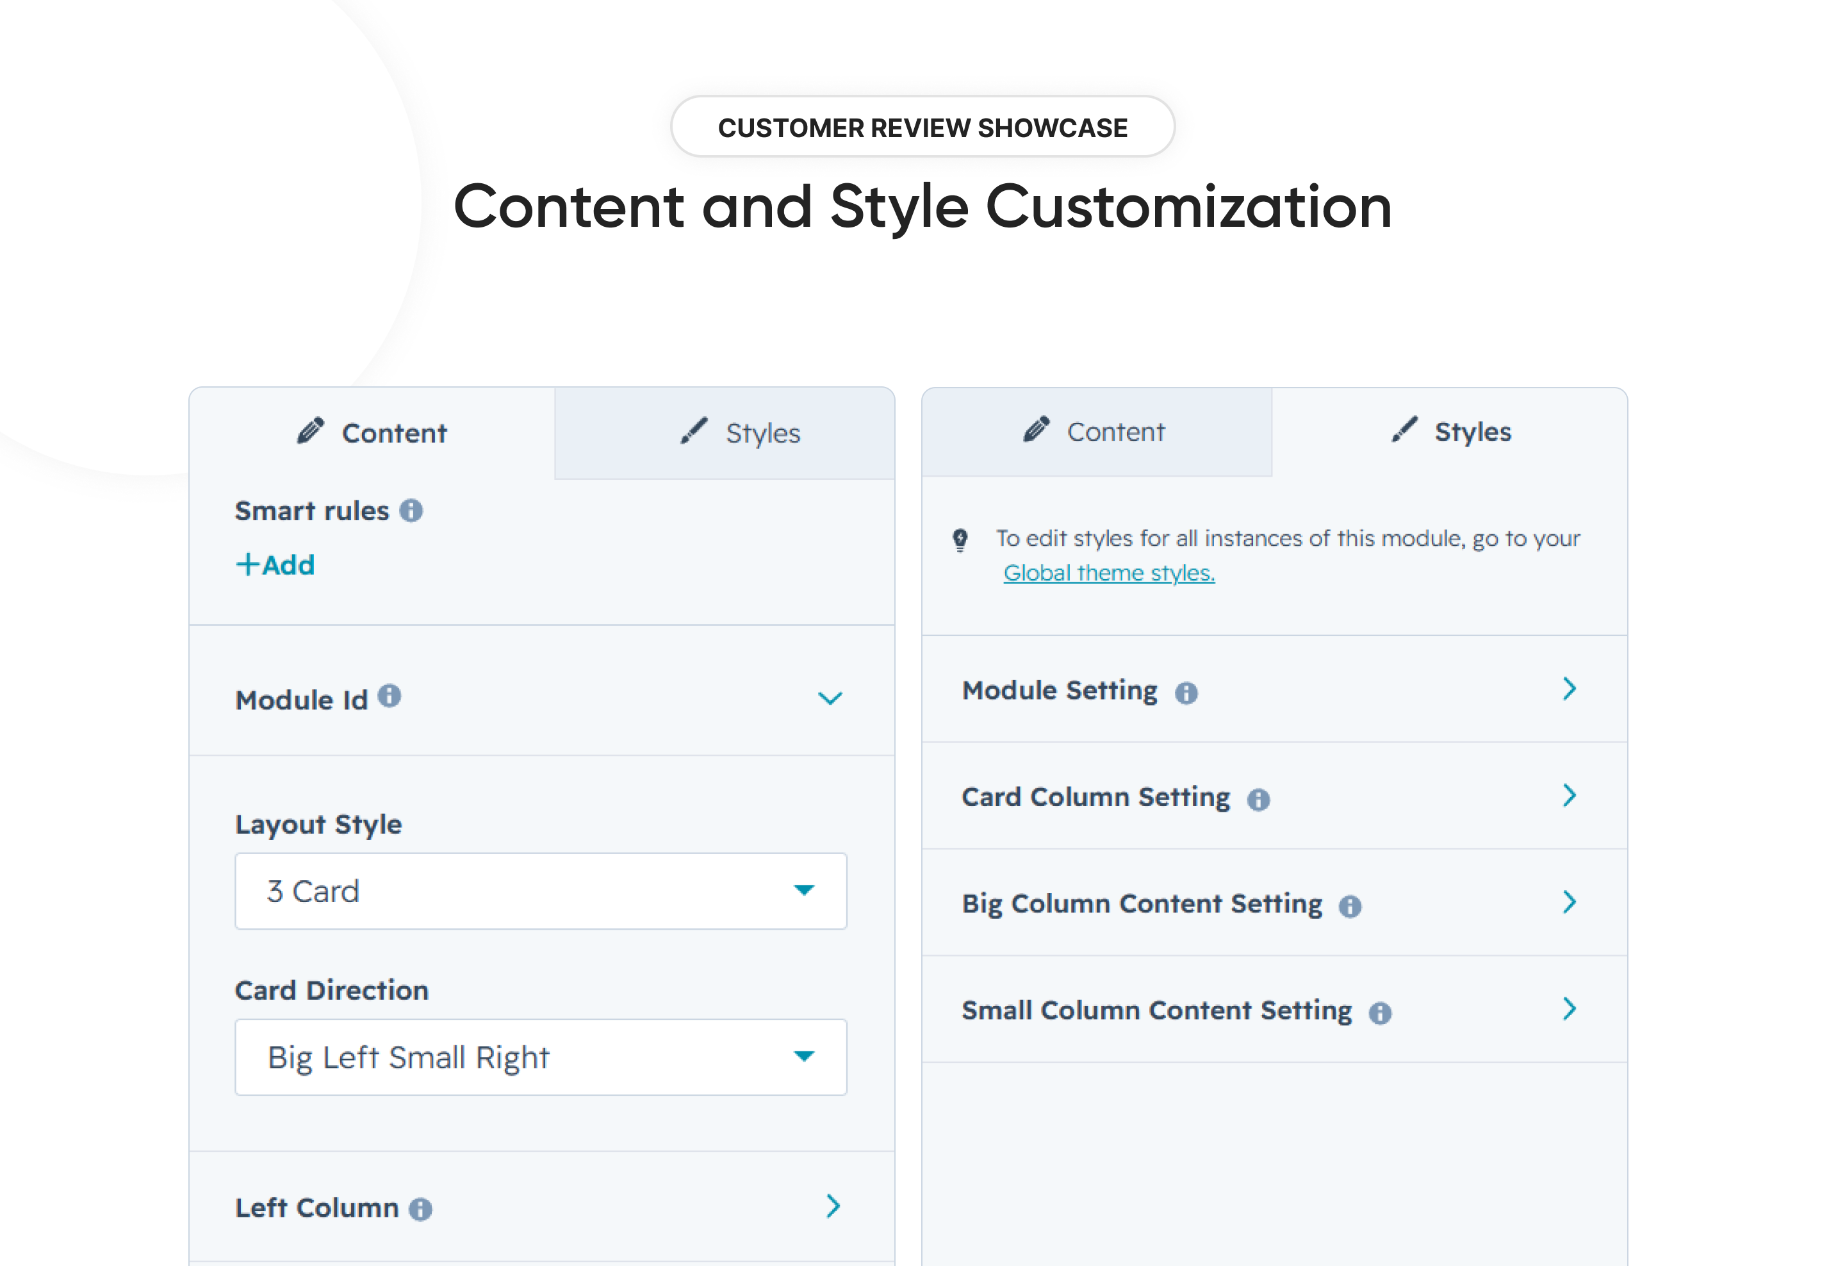Click the Left Column label
This screenshot has height=1266, width=1845.
316,1208
